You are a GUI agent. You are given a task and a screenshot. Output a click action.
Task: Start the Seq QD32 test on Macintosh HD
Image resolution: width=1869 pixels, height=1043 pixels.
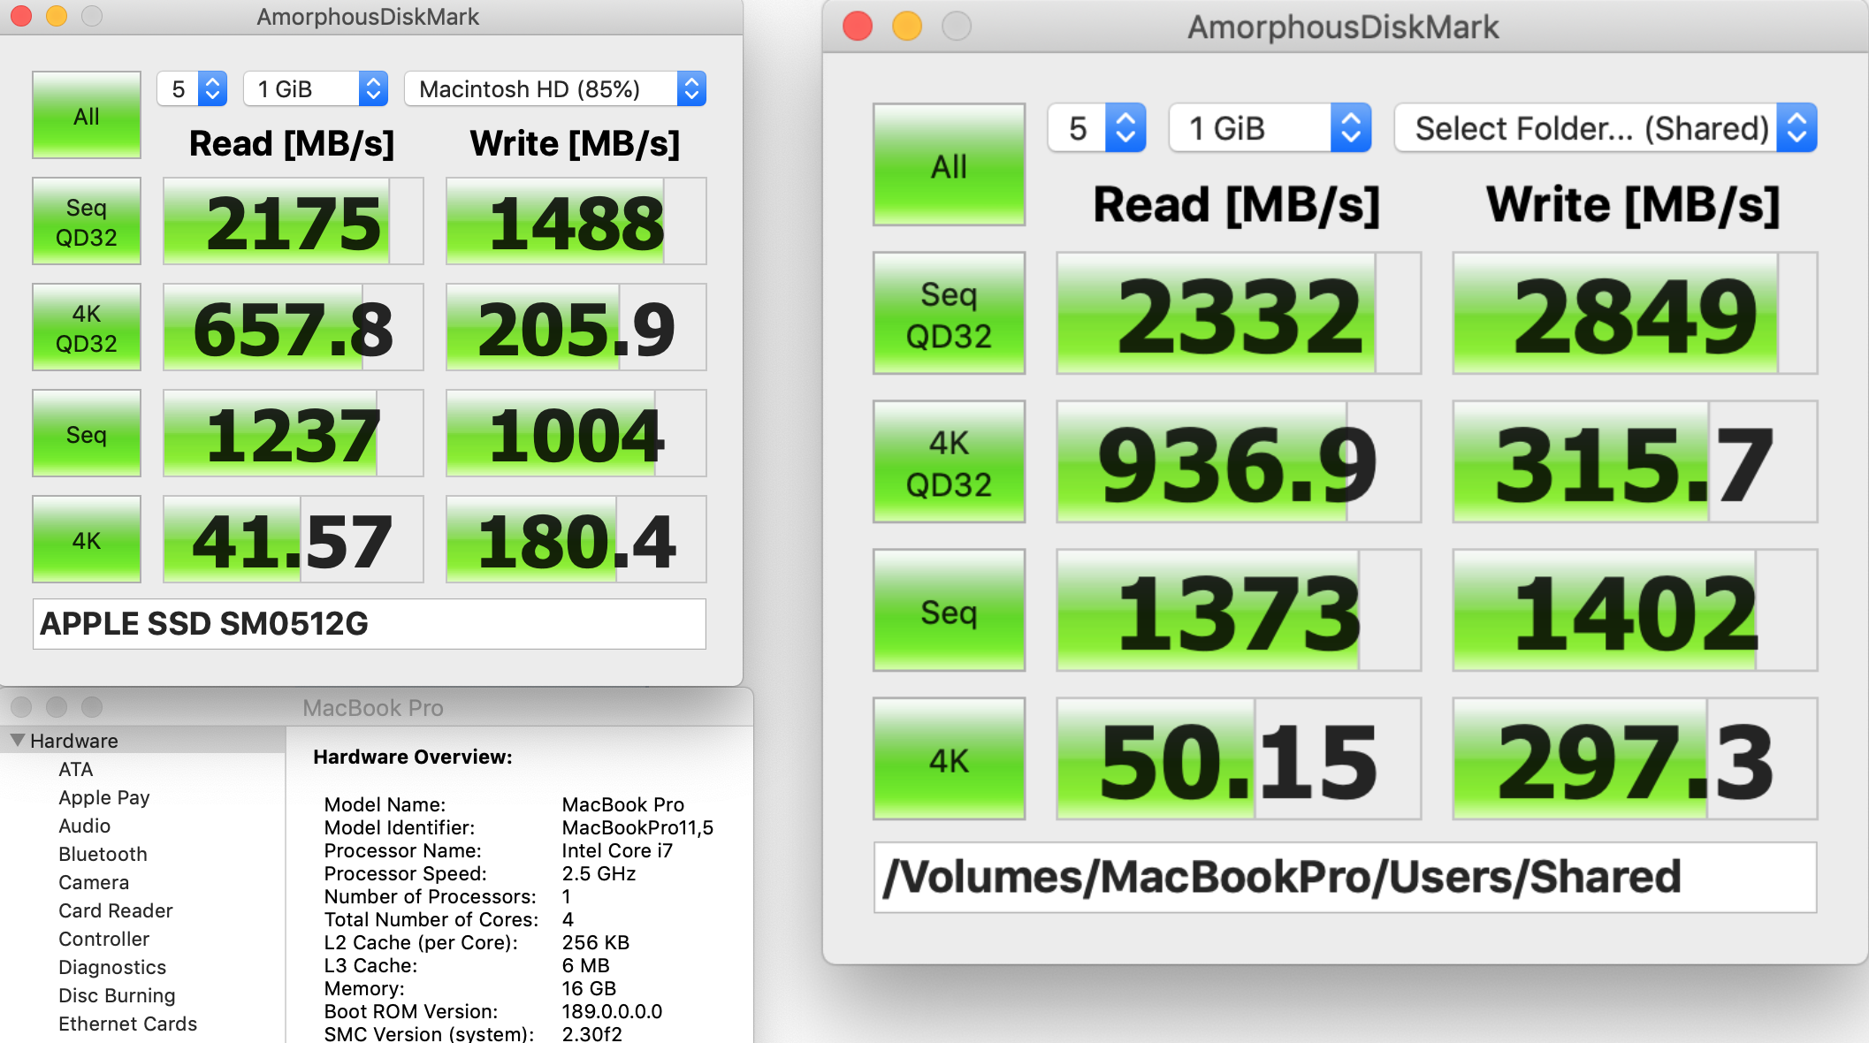86,221
